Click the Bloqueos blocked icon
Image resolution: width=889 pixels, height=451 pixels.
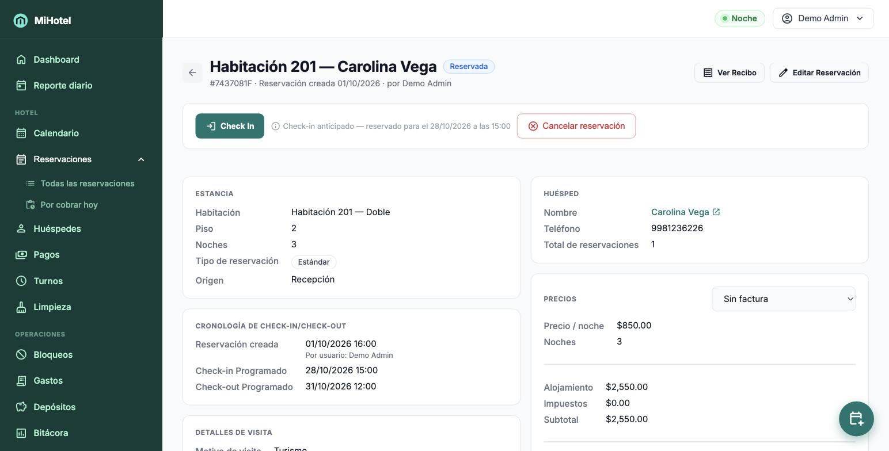pos(21,354)
